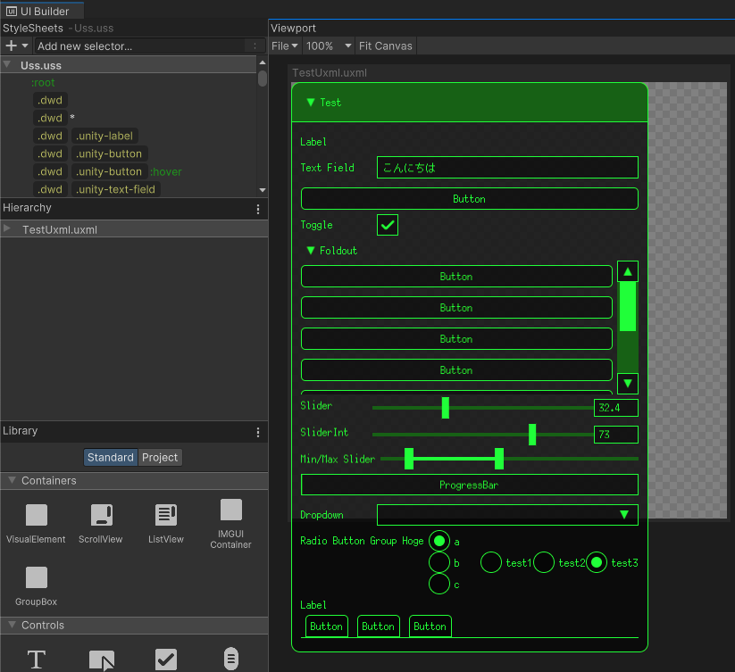Viewport: 735px width, 672px height.
Task: Open the File menu in Viewport
Action: [x=284, y=46]
